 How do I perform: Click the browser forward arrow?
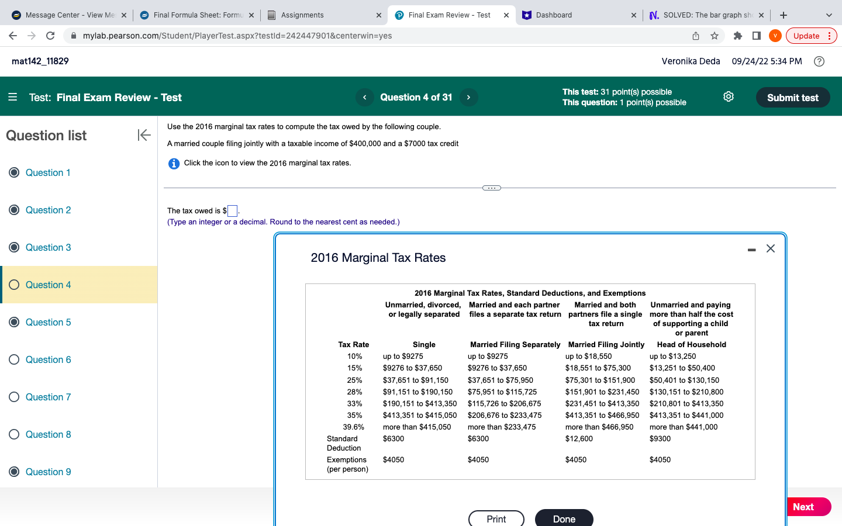(x=32, y=36)
